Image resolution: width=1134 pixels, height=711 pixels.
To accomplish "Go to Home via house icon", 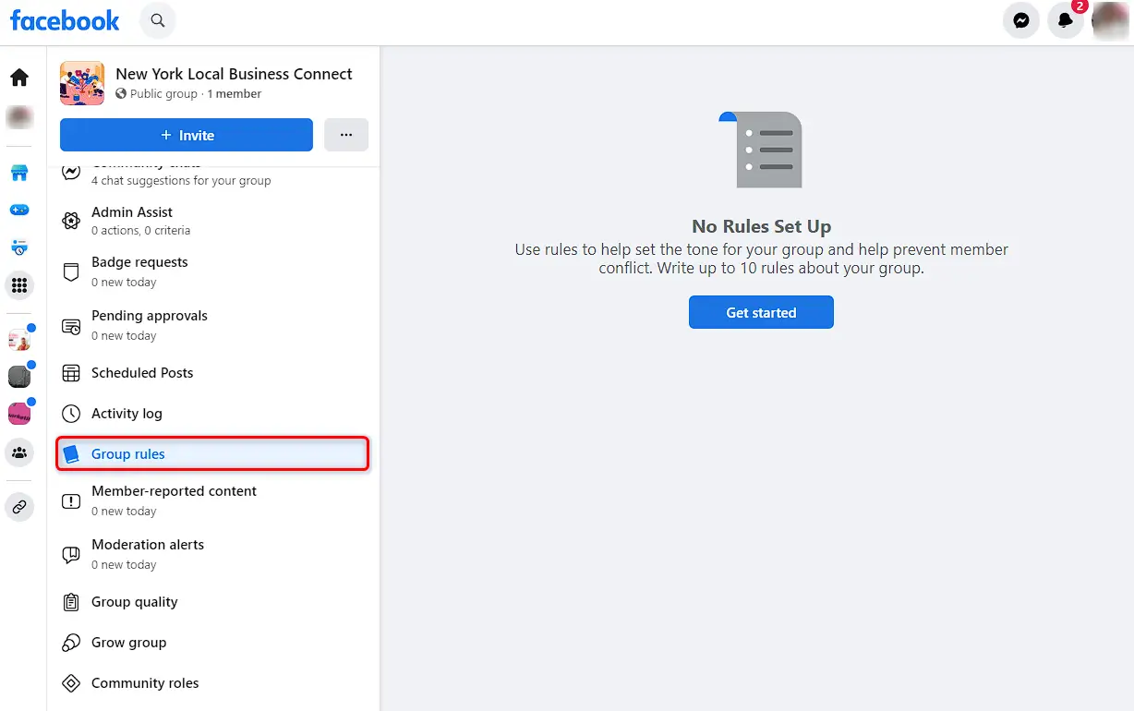I will click(x=19, y=78).
